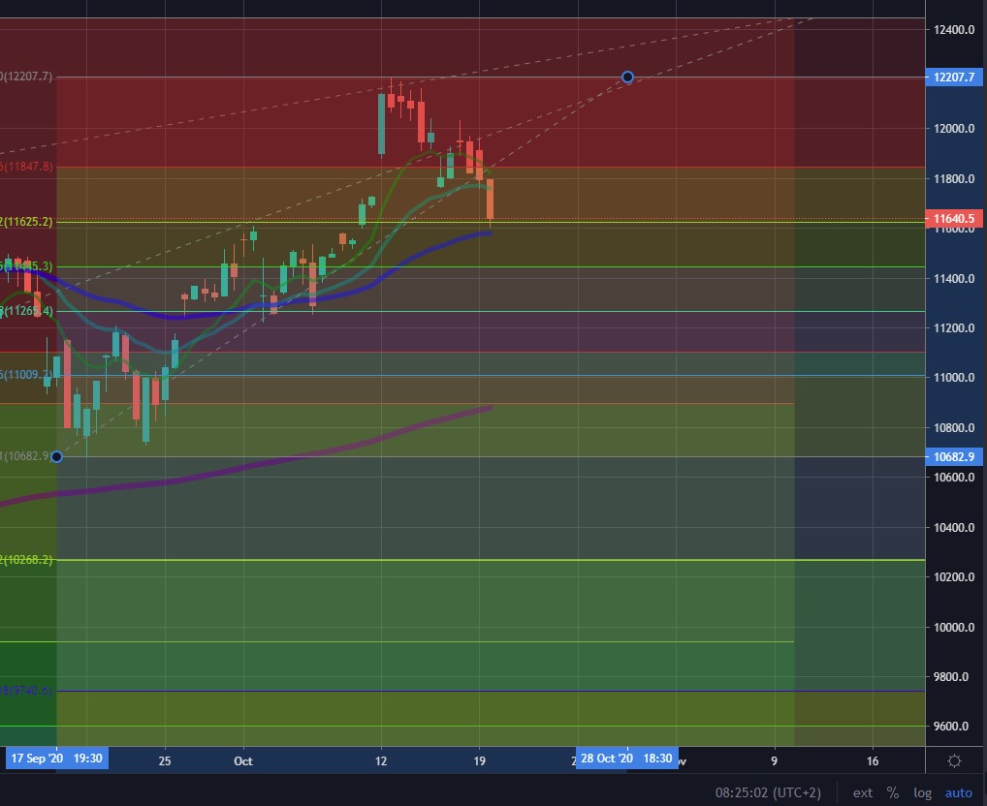Click the Oct label on the time axis
The image size is (987, 806).
coord(242,761)
